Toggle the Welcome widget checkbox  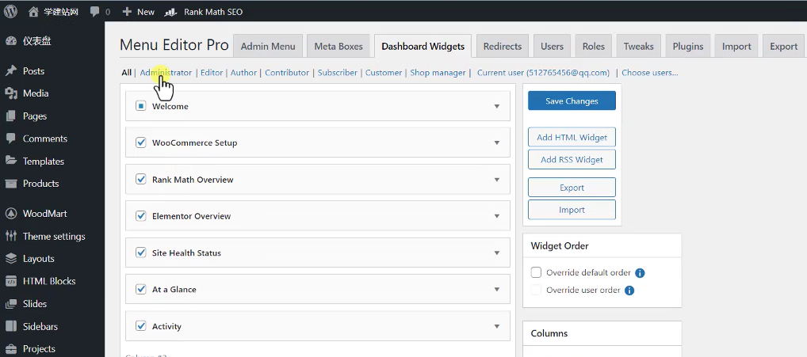point(141,106)
